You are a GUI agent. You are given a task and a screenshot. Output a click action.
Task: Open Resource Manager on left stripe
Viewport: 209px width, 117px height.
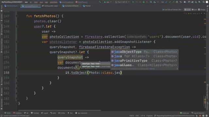click(x=1, y=45)
